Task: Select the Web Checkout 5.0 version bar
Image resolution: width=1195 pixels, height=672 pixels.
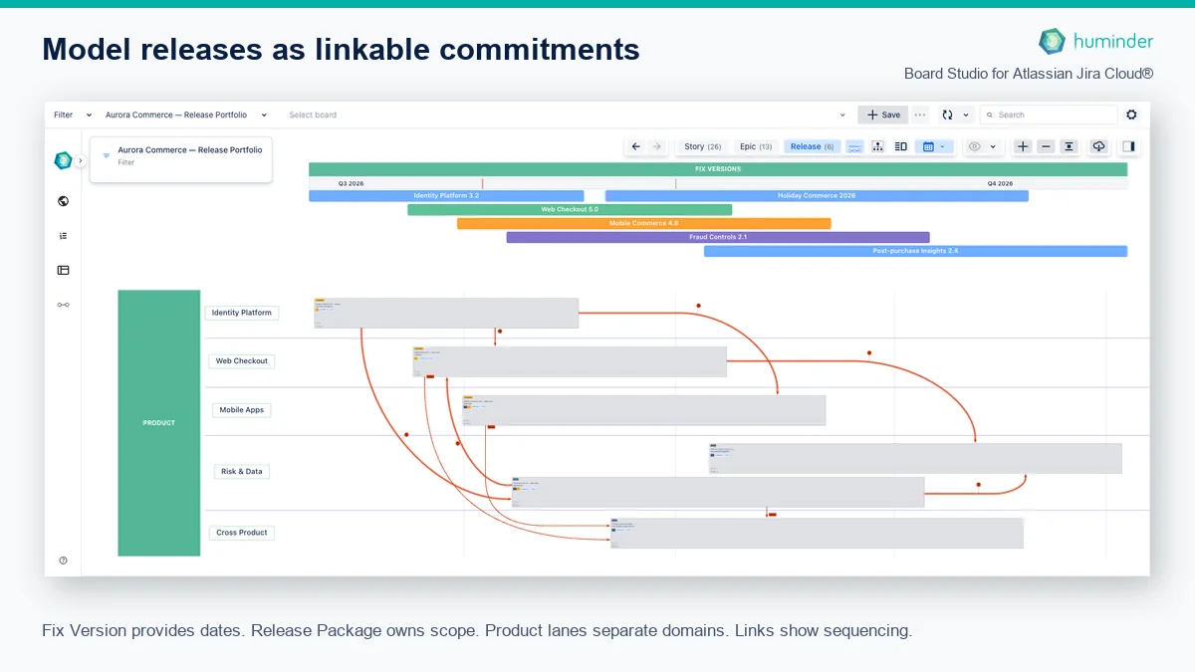Action: point(570,210)
